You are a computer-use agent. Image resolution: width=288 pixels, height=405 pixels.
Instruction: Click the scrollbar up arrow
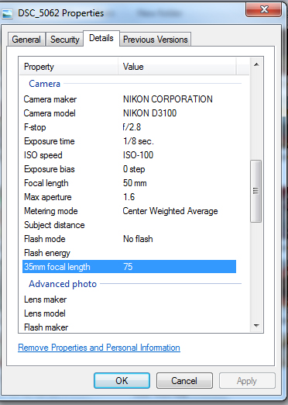[x=256, y=64]
